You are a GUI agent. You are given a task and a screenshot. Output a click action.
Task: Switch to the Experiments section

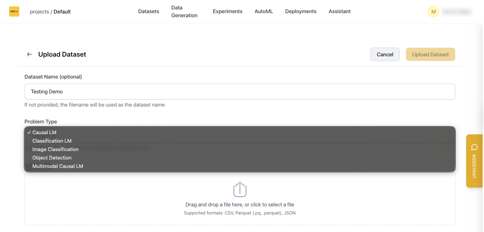228,11
